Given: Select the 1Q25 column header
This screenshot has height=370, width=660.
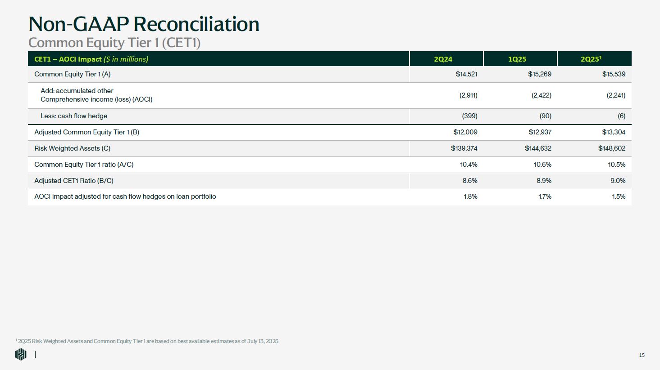Looking at the screenshot, I should [x=517, y=59].
